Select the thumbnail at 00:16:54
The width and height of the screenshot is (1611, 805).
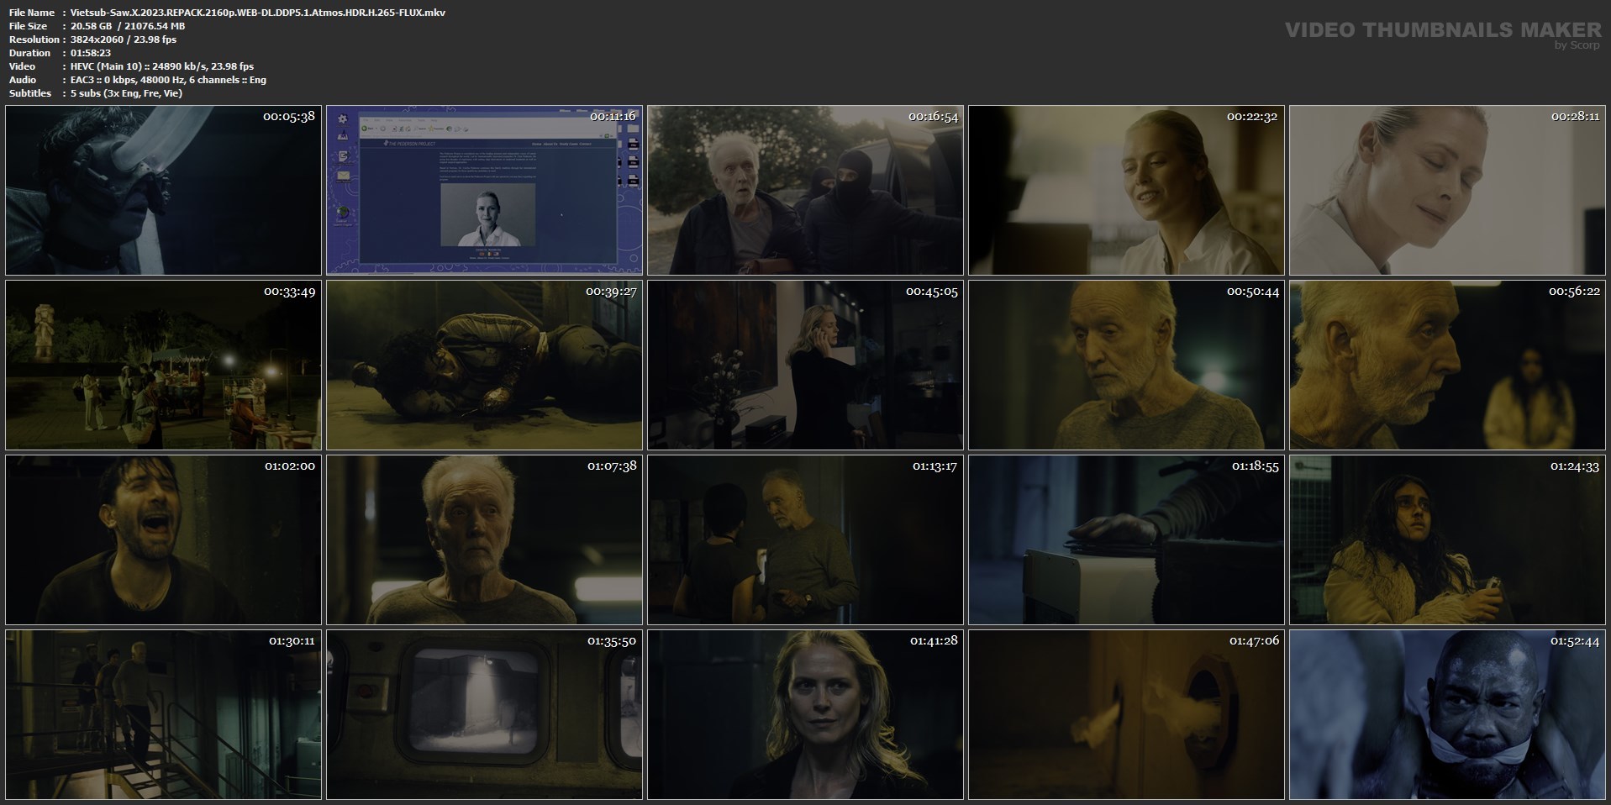pos(805,191)
